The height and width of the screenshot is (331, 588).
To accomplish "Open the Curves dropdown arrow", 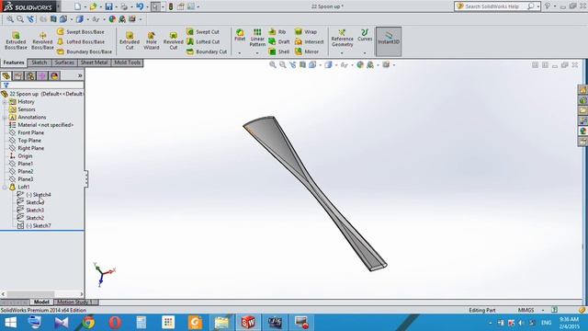I will [365, 53].
